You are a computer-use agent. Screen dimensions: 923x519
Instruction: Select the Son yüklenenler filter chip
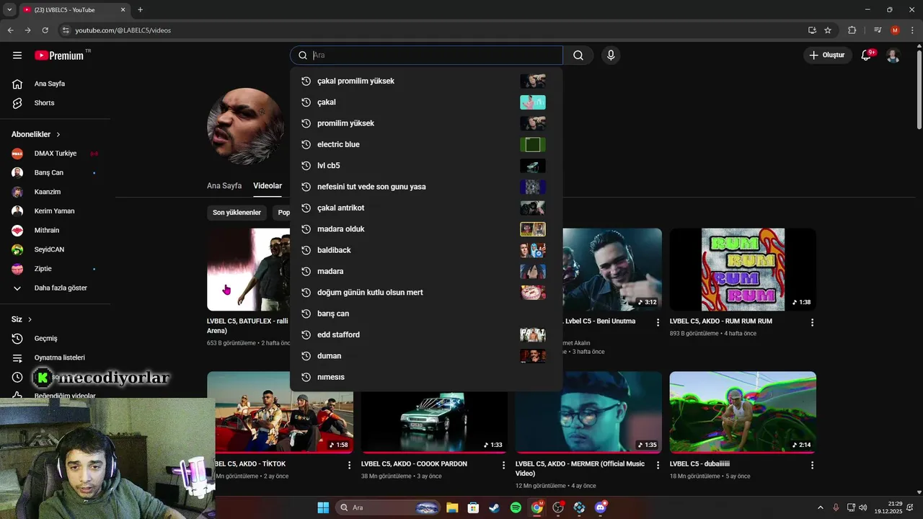[x=237, y=213]
